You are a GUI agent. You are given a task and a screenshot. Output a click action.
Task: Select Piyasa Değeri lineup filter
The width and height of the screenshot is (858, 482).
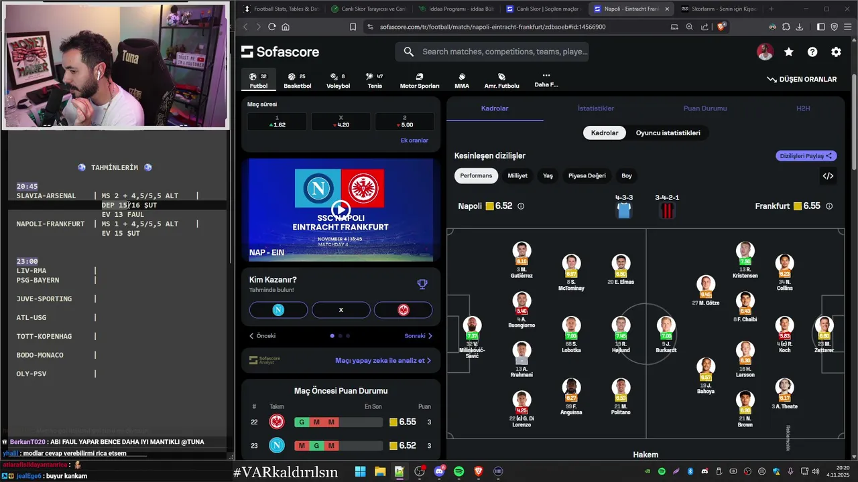[587, 176]
